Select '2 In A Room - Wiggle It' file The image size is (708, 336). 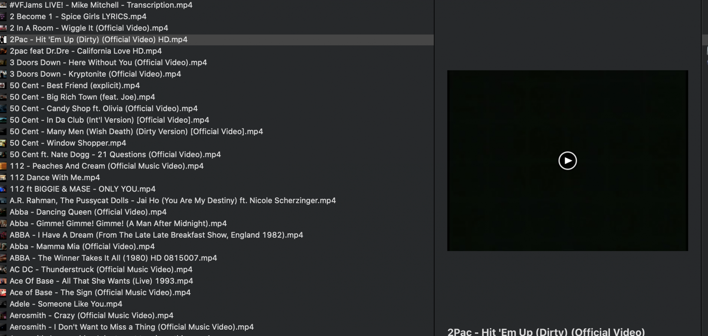[89, 28]
